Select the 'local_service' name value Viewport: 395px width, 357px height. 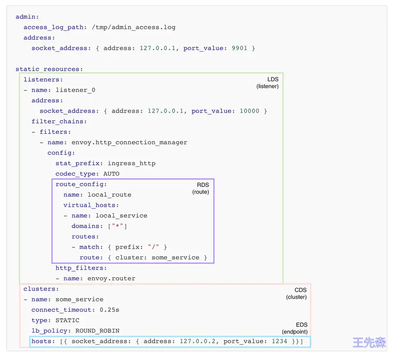click(122, 216)
